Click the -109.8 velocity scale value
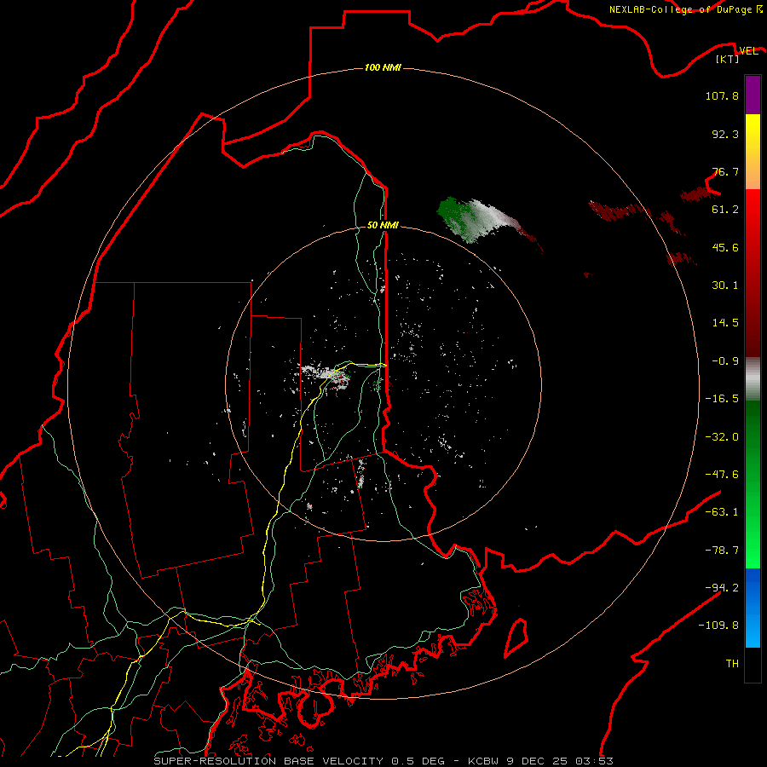767x767 pixels. point(718,626)
